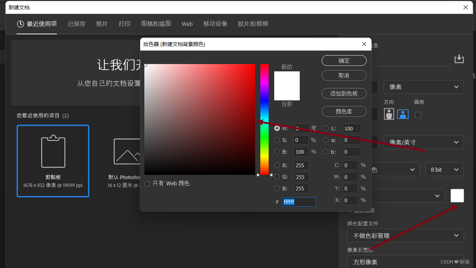Select the clipboard preset thumbnail

[x=53, y=161]
